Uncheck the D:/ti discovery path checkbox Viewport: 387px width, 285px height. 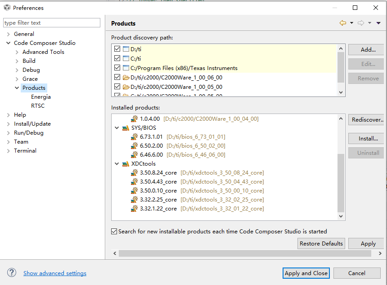click(117, 49)
